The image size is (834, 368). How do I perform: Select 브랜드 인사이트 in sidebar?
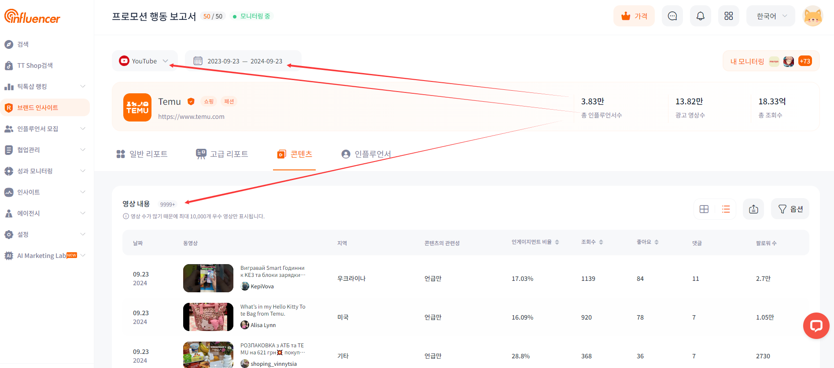coord(46,107)
